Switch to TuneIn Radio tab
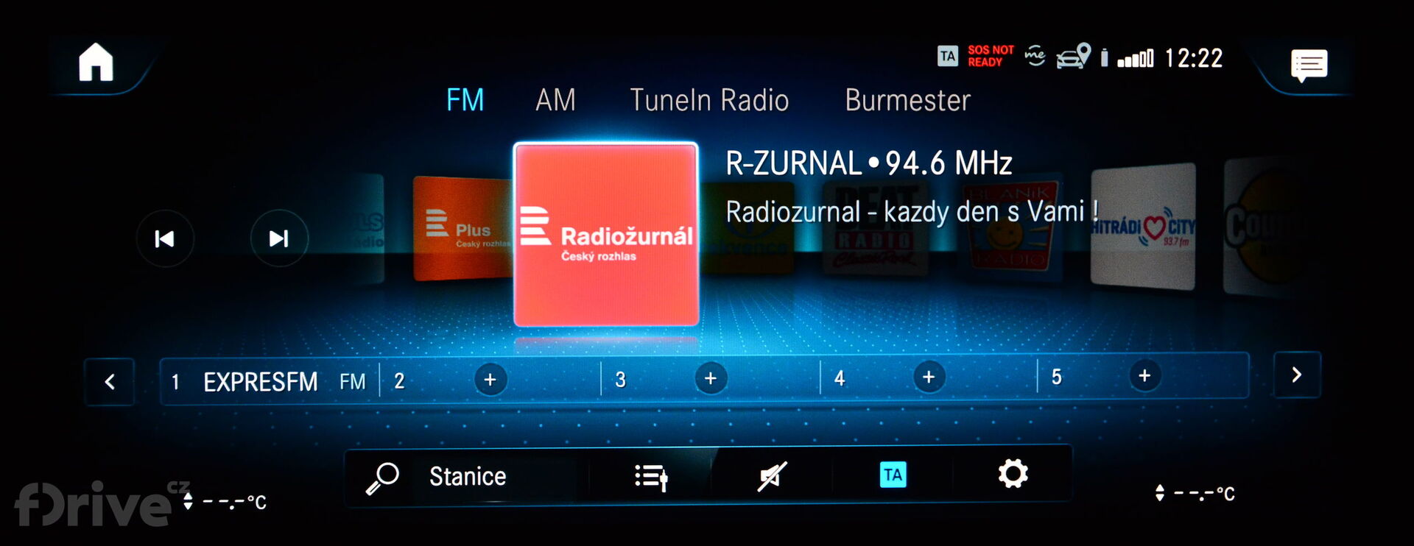The height and width of the screenshot is (546, 1414). [708, 100]
